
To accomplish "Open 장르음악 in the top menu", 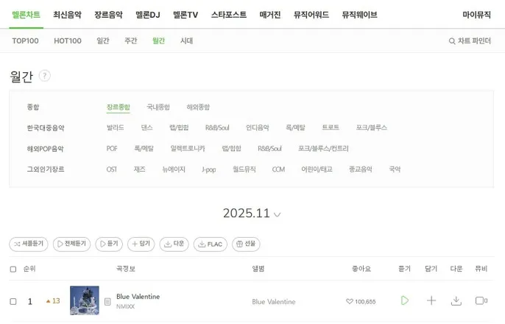I will pos(108,15).
